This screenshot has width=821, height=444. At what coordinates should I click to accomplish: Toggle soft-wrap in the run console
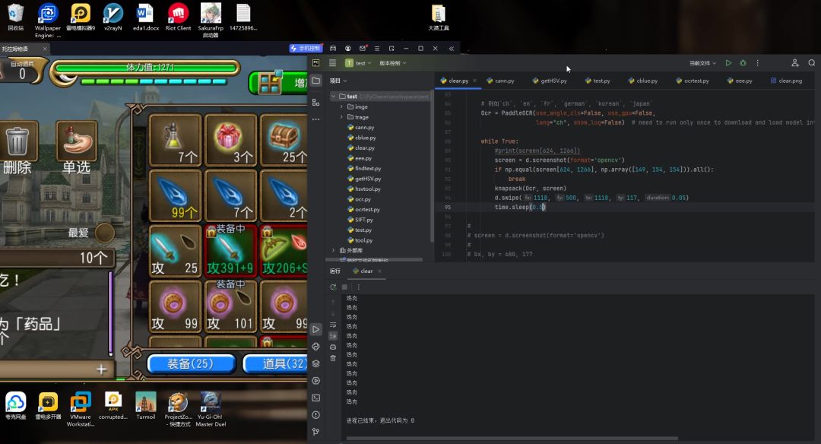coord(333,325)
